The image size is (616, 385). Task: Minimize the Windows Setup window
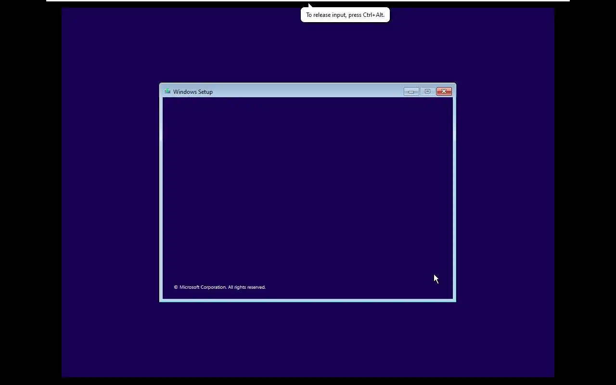pyautogui.click(x=411, y=91)
